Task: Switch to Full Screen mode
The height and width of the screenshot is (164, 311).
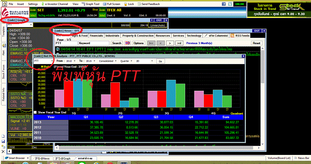Action: [112, 4]
